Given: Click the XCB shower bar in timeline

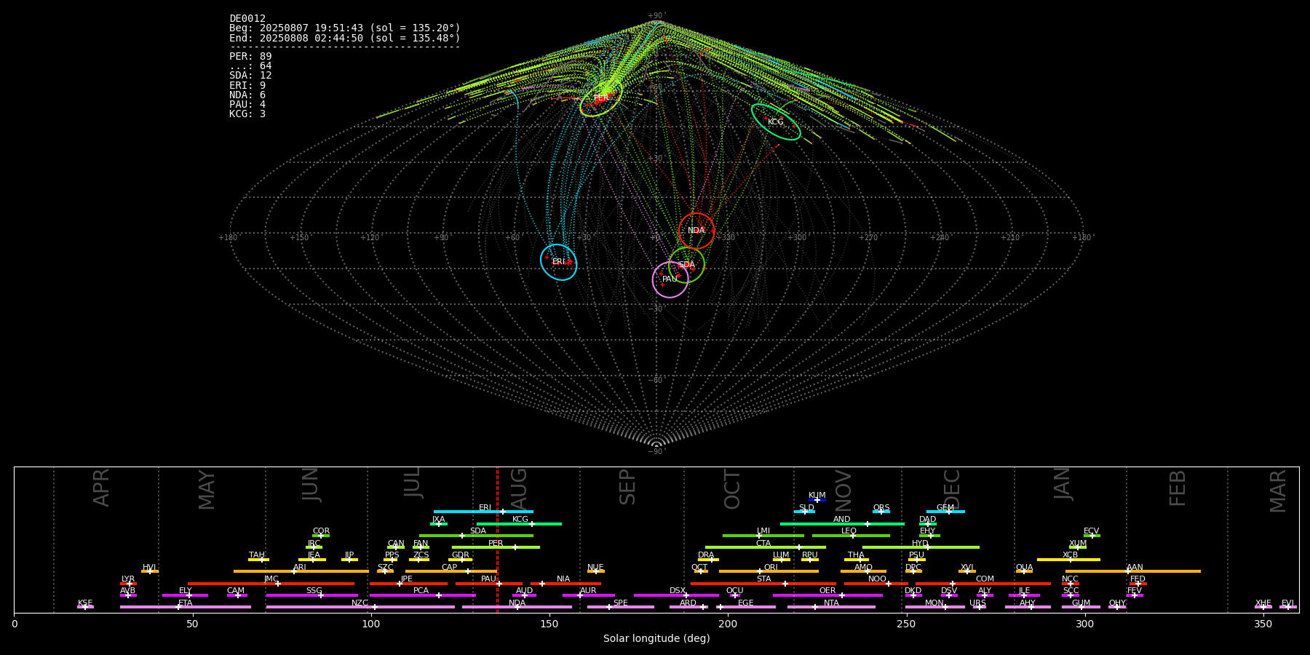Looking at the screenshot, I should coord(1068,560).
